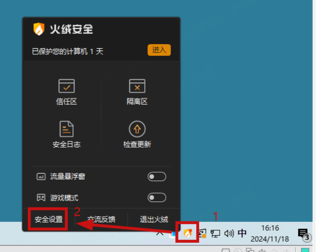Click the 中 input method indicator
Viewport: 316px width, 252px height.
242,233
